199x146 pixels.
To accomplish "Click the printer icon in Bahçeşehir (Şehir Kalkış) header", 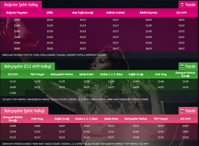I will (x=182, y=111).
